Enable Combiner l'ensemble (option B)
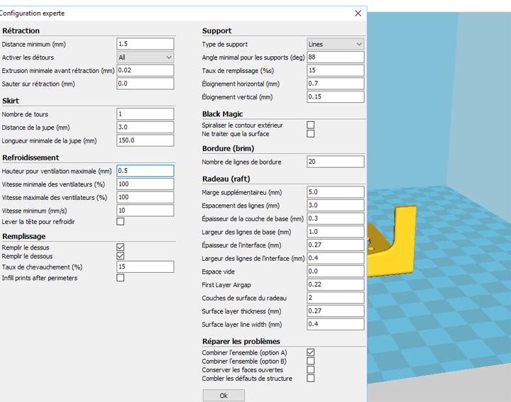Screen dimensions: 511x402 pyautogui.click(x=311, y=361)
